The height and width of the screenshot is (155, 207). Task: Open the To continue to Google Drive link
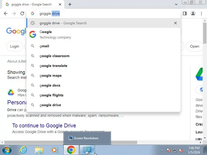coord(44,126)
